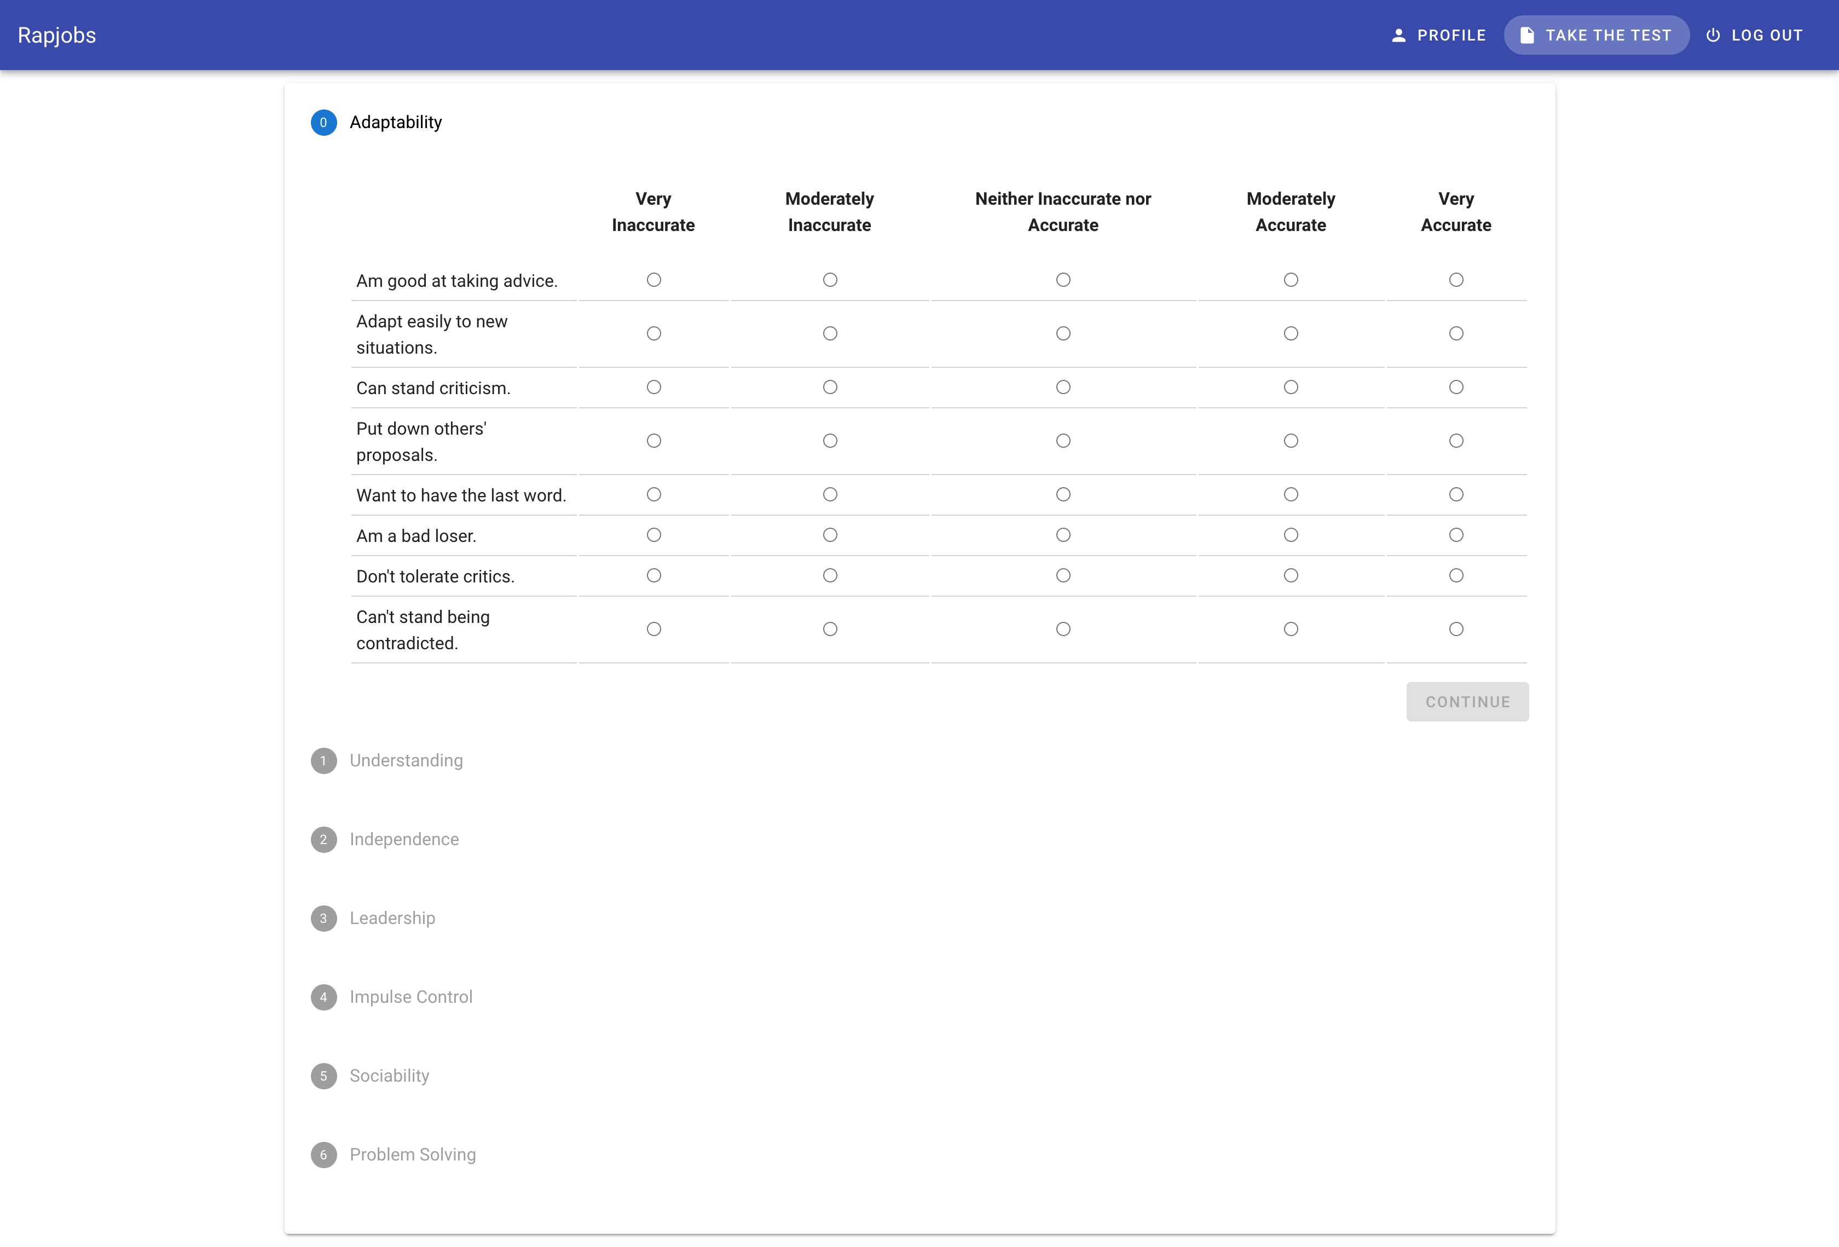1839x1247 pixels.
Task: Expand the Impulse Control step
Action: tap(410, 997)
